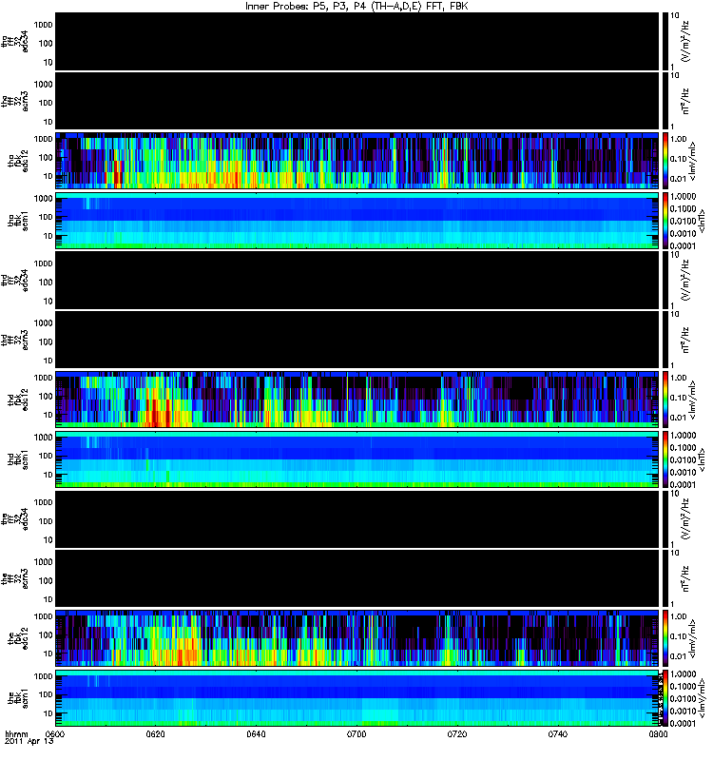The image size is (713, 761).
Task: Click the "tha fbk edc12" y-axis label
Action: click(x=18, y=160)
